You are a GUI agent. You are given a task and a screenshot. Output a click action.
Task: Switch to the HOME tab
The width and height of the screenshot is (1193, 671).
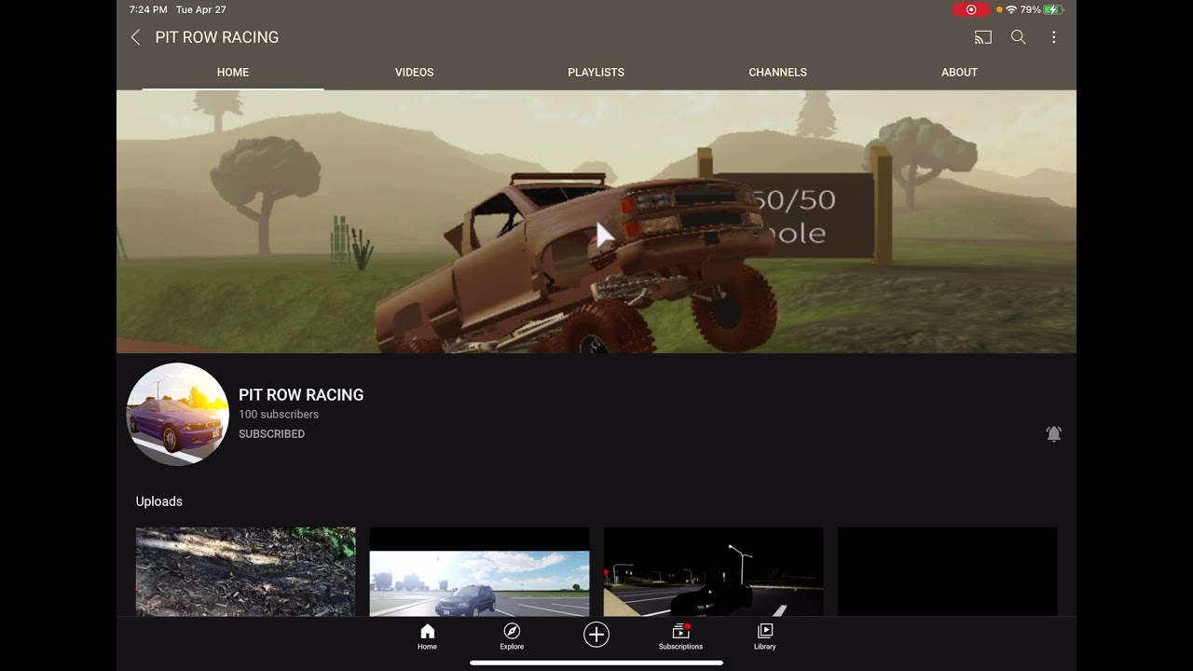click(233, 72)
